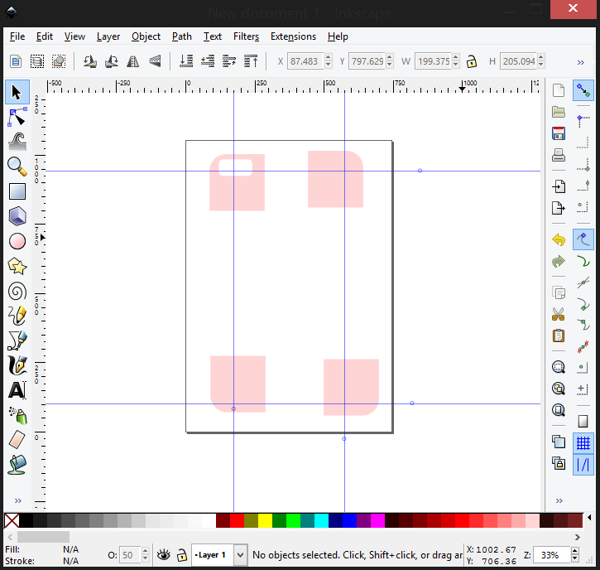Click the Paste clipboard icon

click(x=559, y=336)
